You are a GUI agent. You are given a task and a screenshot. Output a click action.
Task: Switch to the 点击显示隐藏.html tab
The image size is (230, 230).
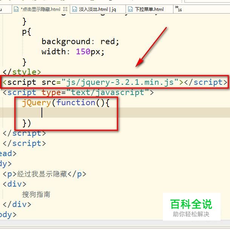[x=41, y=9]
